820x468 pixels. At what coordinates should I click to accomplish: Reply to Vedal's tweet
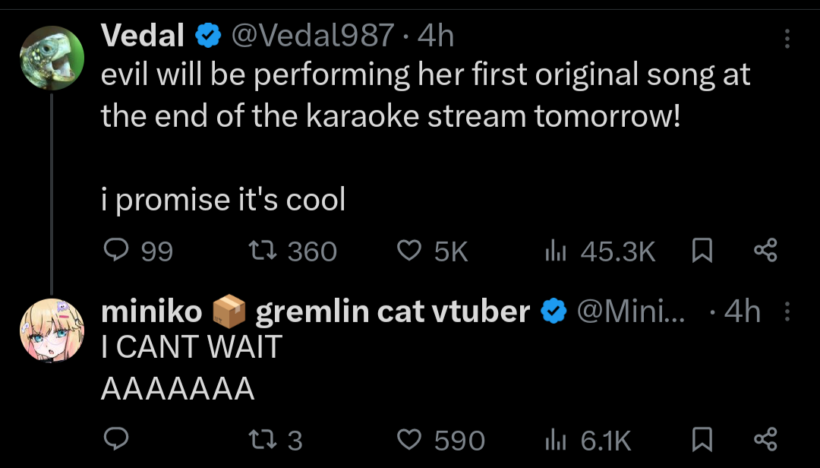coord(116,251)
